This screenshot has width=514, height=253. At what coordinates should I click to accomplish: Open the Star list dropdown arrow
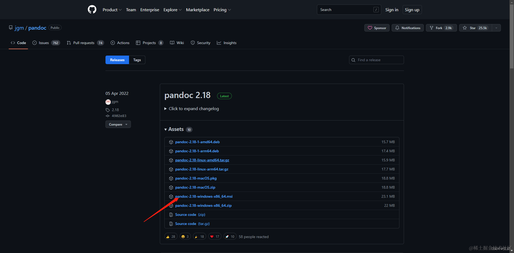pos(496,28)
